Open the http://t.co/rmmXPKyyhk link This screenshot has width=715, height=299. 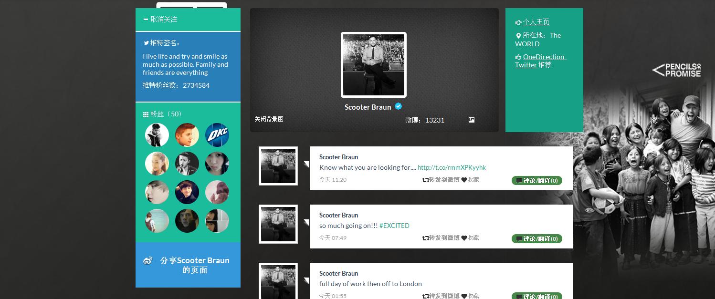coord(452,167)
